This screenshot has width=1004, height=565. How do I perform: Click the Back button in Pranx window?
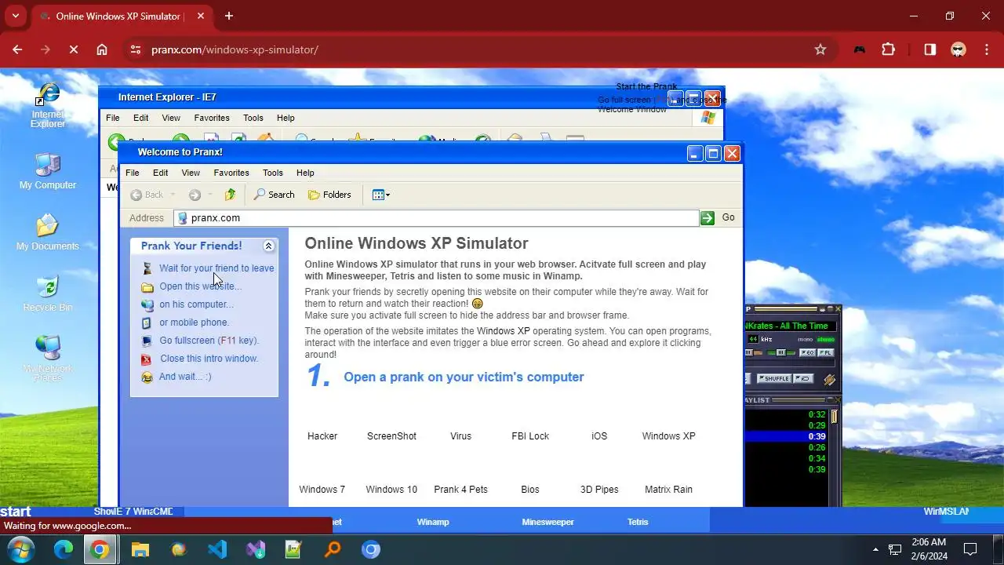[x=147, y=195]
